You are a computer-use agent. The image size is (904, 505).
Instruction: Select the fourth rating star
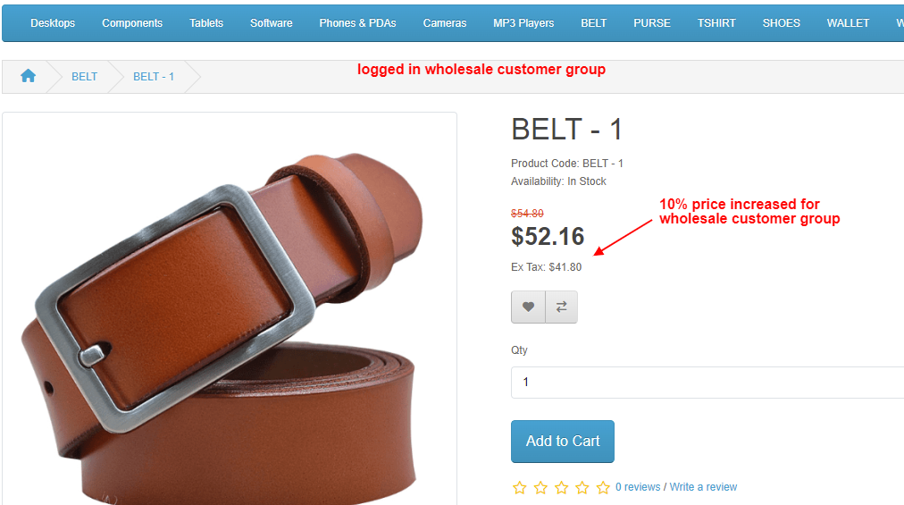coord(582,488)
